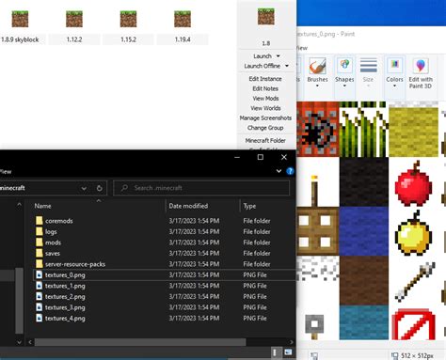446x360 pixels.
Task: Click the arrow item texture in Paint canvas
Action: coord(415,281)
